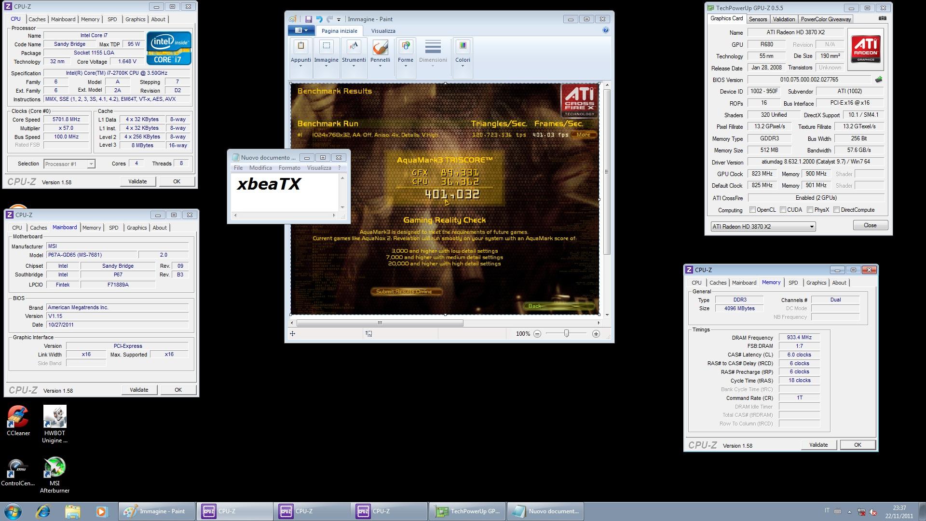The width and height of the screenshot is (926, 521).
Task: Open PowerColor Giveaway tab in GPU-Z
Action: (826, 19)
